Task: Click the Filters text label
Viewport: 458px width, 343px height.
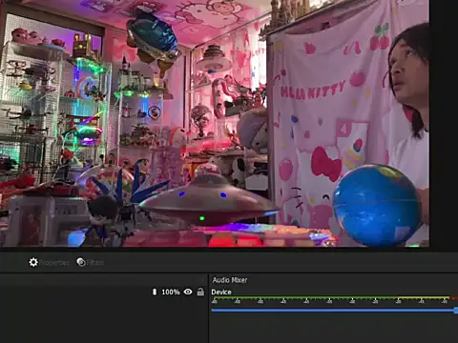Action: tap(95, 263)
